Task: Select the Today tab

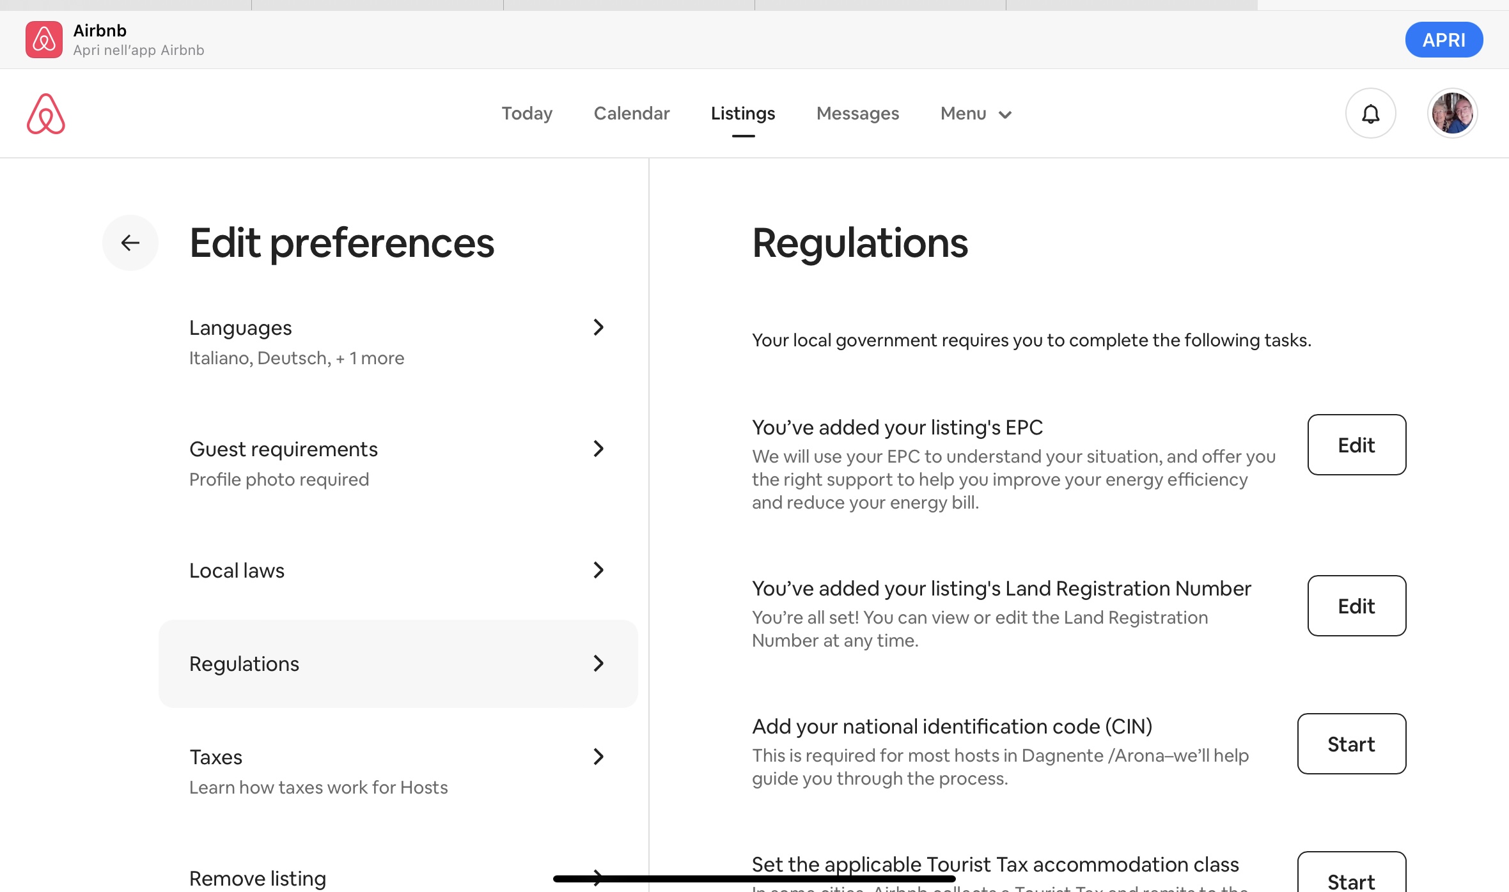Action: tap(527, 113)
